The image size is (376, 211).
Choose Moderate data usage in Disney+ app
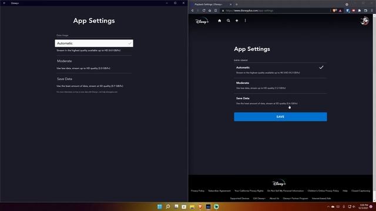(94, 61)
